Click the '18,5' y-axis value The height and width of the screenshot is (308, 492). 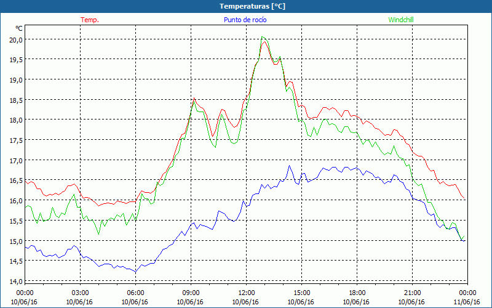16,100
